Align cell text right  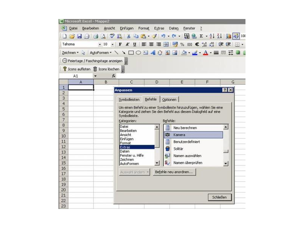tap(158, 44)
